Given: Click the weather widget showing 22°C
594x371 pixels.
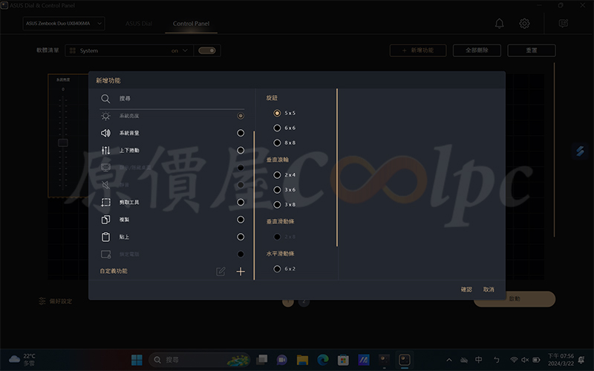Looking at the screenshot, I should [x=22, y=359].
